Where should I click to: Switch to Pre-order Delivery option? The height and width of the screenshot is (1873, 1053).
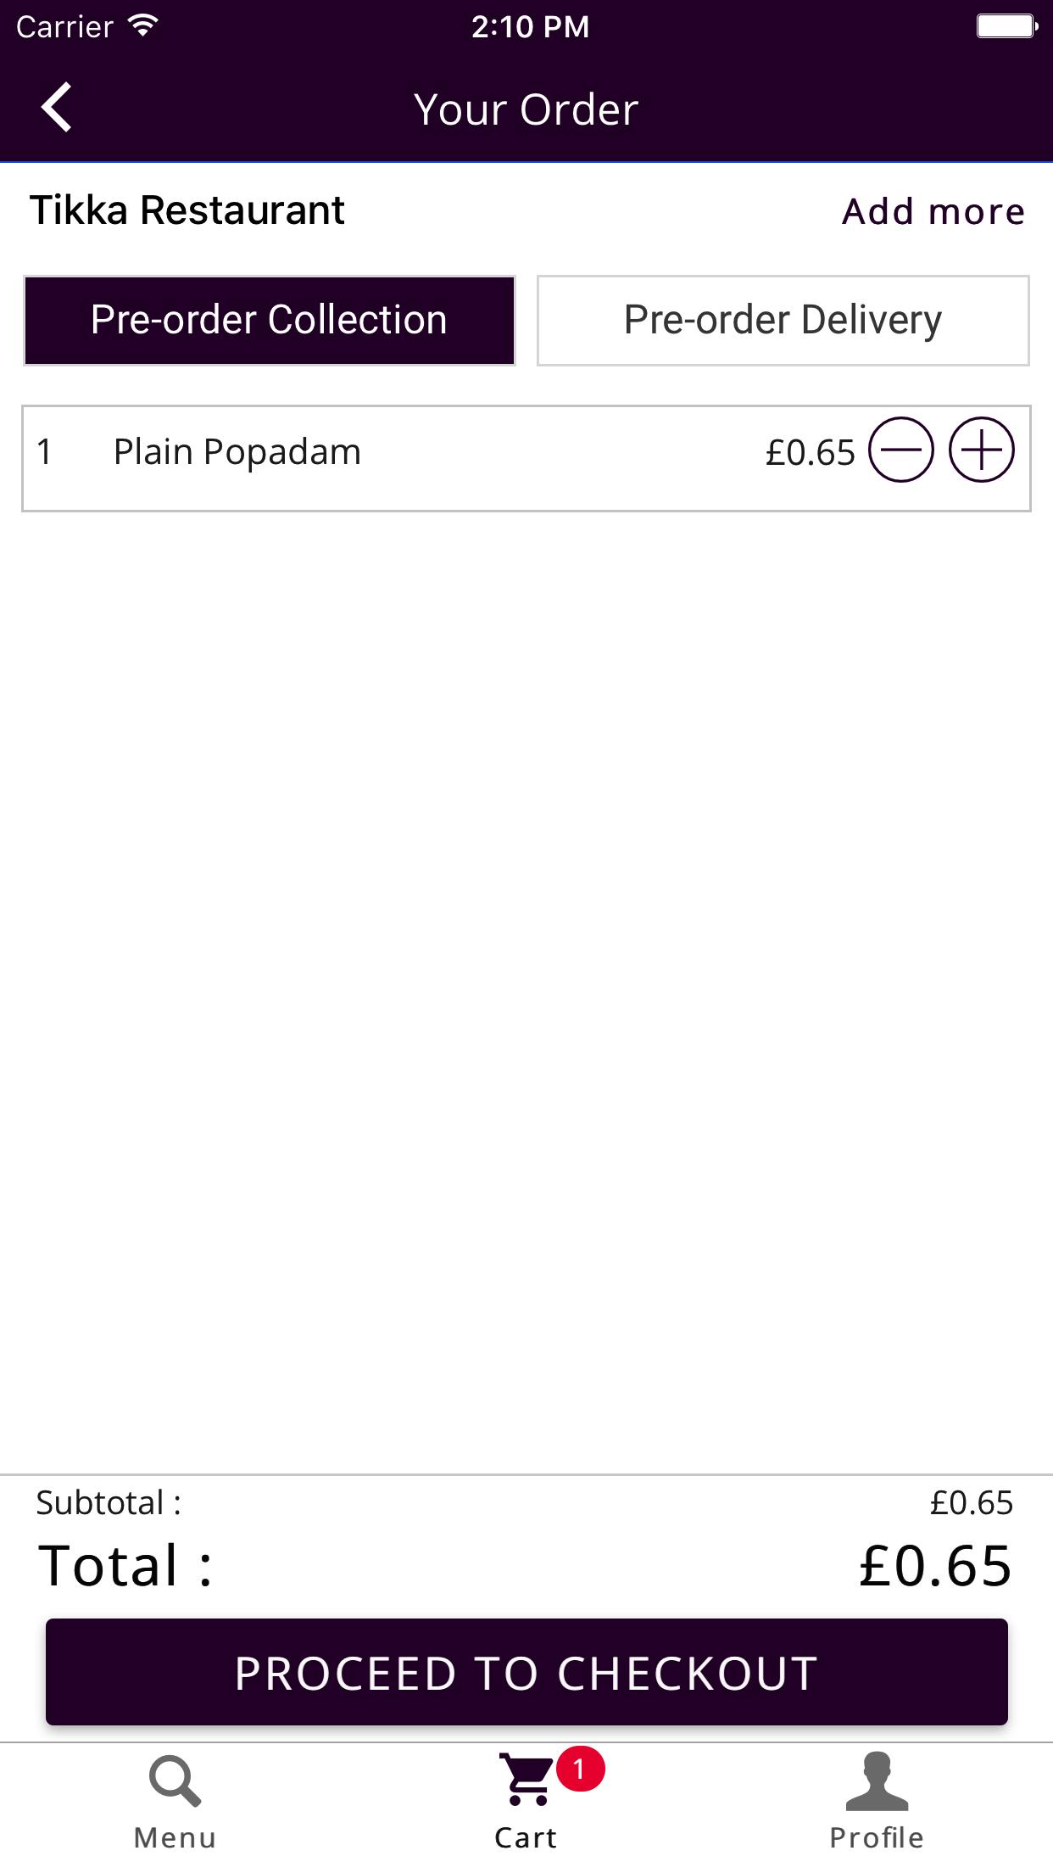point(783,321)
